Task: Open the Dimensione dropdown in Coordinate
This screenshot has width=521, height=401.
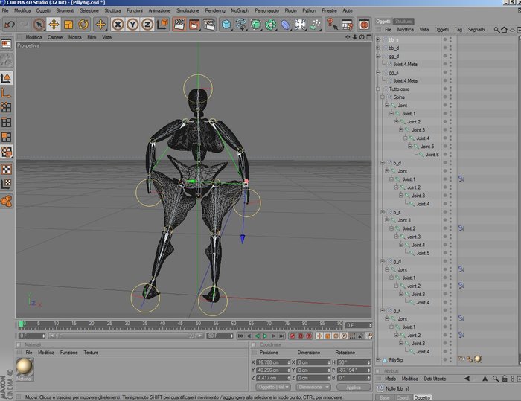Action: click(x=313, y=387)
